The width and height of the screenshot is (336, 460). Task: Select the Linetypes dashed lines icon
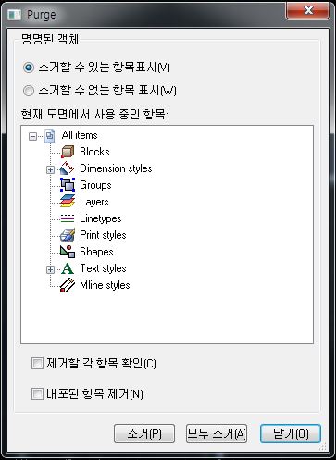coord(68,218)
